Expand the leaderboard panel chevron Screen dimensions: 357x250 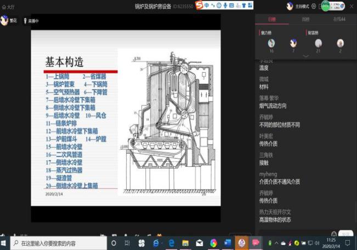306,56
